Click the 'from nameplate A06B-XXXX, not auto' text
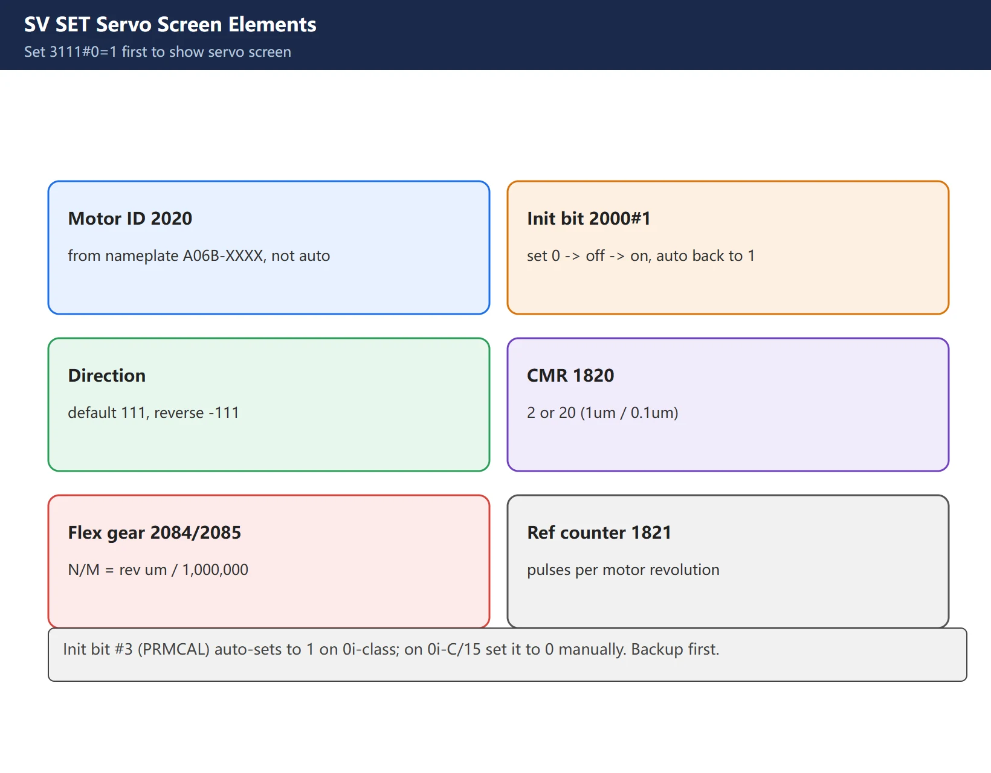This screenshot has width=991, height=773. click(x=199, y=256)
